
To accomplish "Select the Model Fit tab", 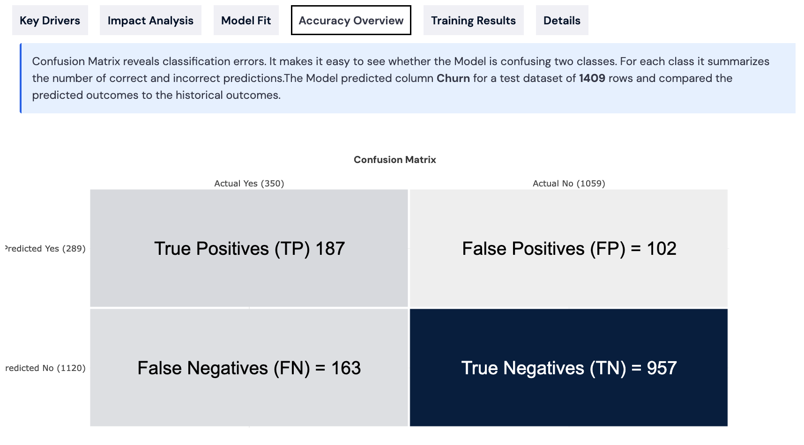I will (246, 21).
